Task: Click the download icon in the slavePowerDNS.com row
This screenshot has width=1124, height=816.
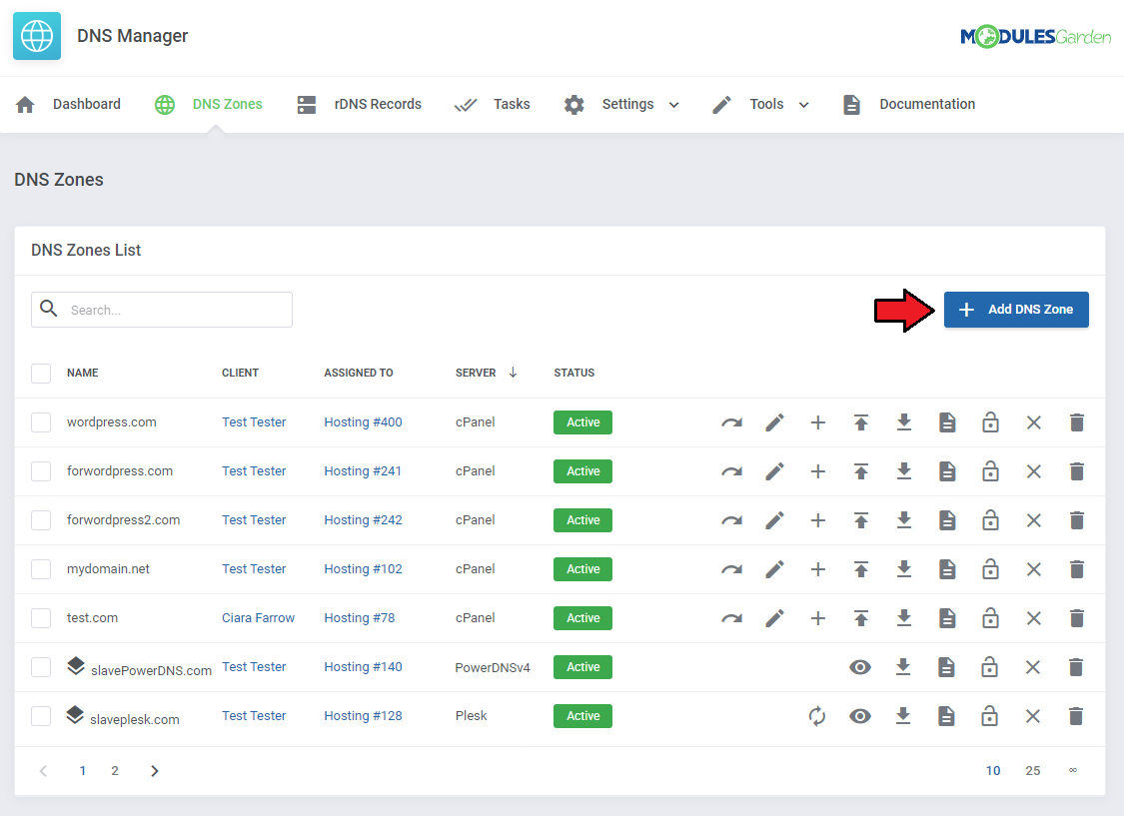Action: click(x=903, y=667)
